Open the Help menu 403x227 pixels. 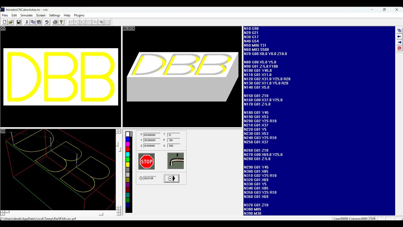tap(67, 15)
